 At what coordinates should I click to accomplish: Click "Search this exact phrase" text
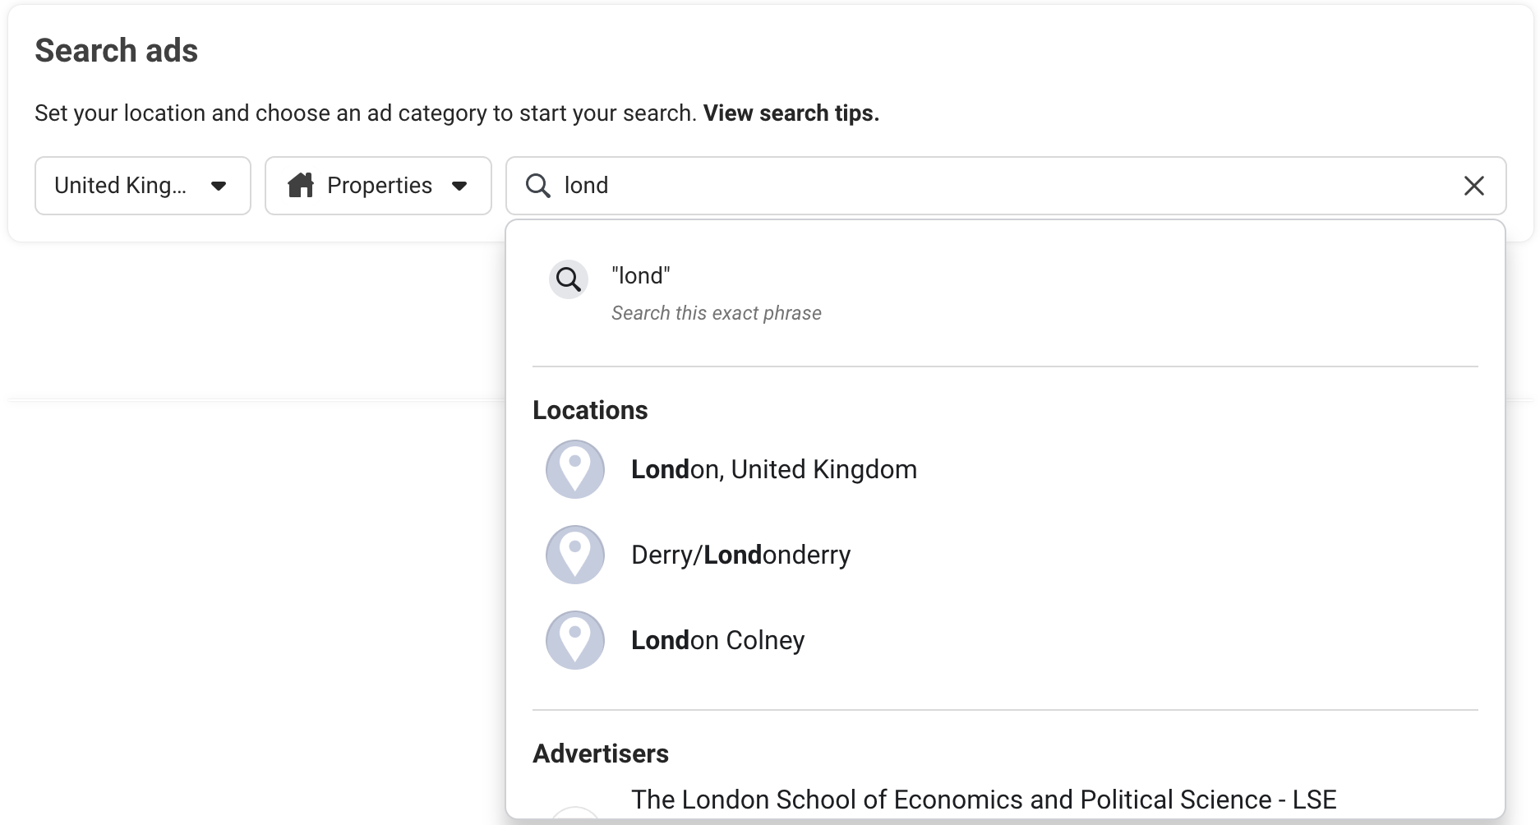pos(717,313)
